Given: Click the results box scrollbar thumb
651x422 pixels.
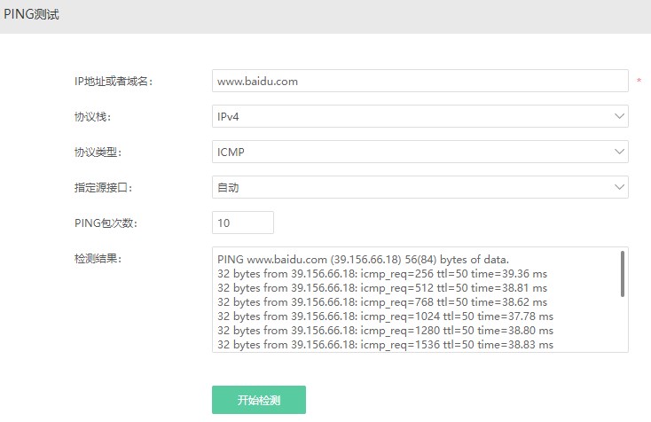Looking at the screenshot, I should click(623, 274).
